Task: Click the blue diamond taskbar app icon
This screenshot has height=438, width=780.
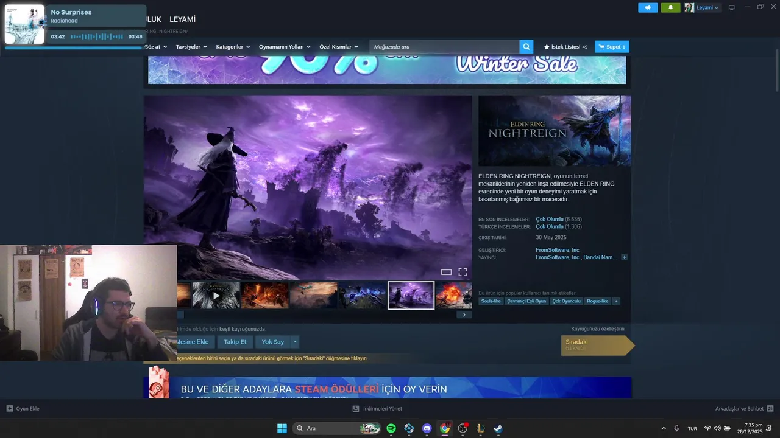Action: [x=409, y=428]
